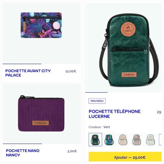Image resolution: width=164 pixels, height=164 pixels.
Task: Open the Pochette Nano Nancy title link
Action: click(x=23, y=153)
